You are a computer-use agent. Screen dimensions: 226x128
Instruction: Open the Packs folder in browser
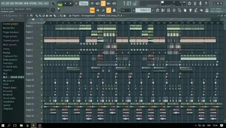(6, 84)
